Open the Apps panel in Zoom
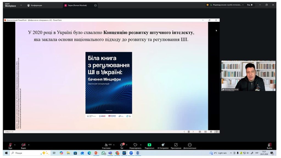The image size is (281, 158). (176, 145)
